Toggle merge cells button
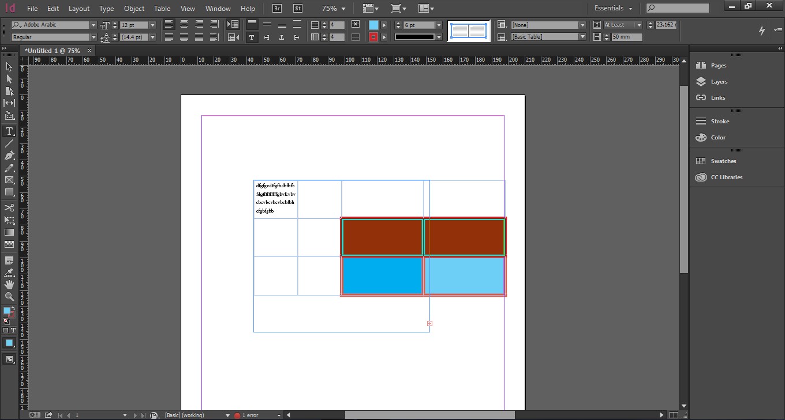 click(x=356, y=25)
